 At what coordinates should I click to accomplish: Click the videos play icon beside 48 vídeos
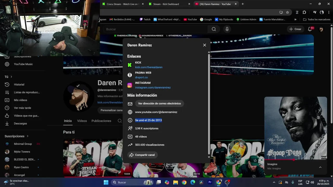coord(130,137)
